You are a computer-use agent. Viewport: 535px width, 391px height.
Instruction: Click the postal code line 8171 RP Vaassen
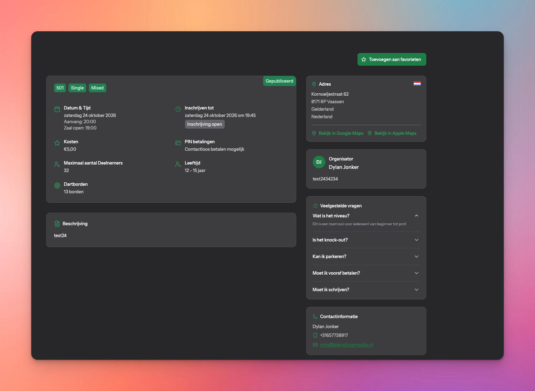point(327,102)
